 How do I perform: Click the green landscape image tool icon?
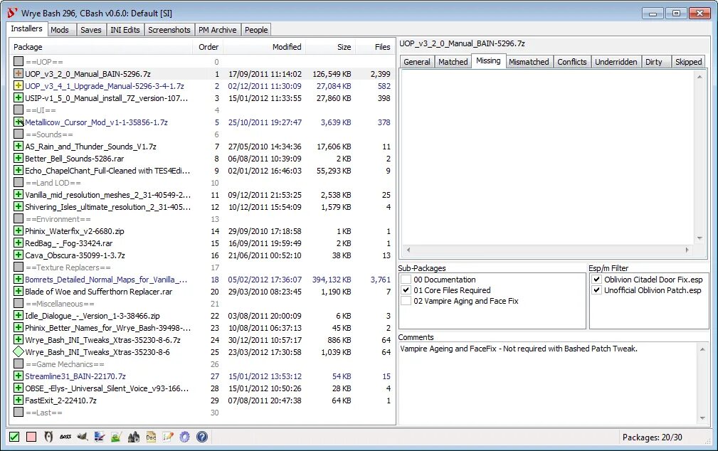(x=116, y=437)
